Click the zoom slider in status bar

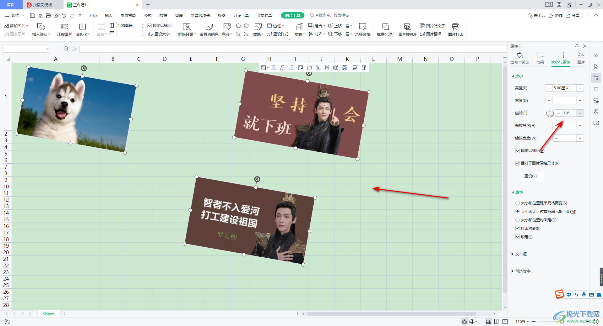point(562,322)
